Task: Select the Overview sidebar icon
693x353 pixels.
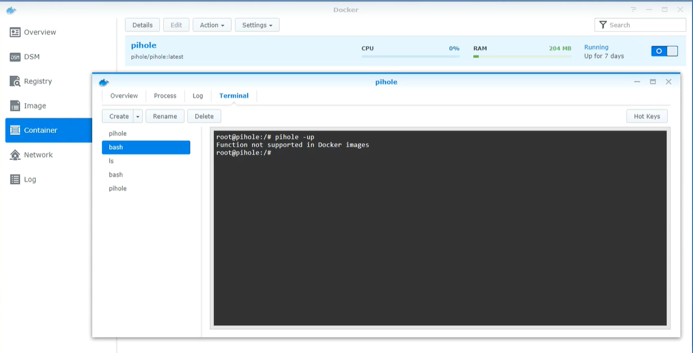Action: point(15,32)
